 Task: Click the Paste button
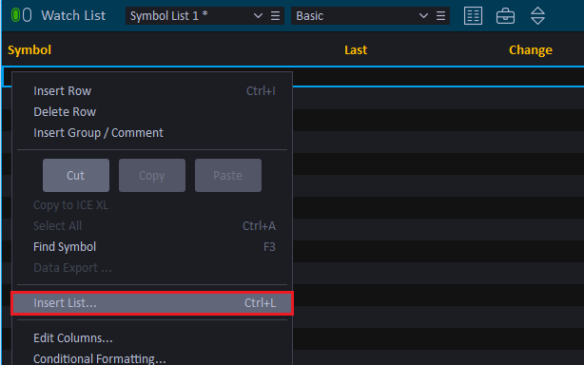click(x=228, y=175)
